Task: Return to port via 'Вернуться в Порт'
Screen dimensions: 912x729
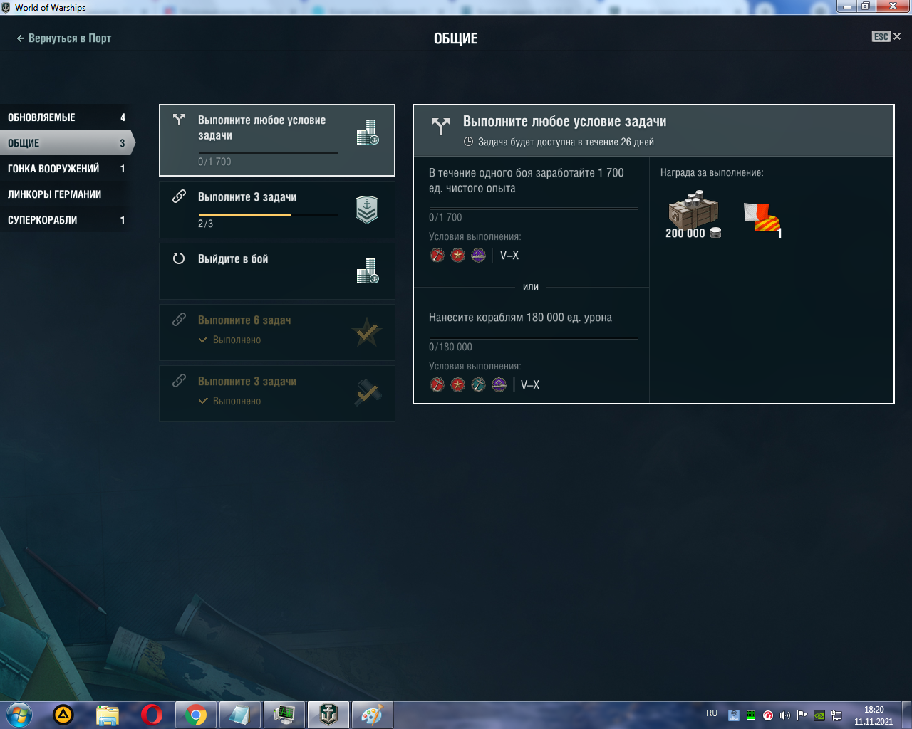Action: click(63, 38)
